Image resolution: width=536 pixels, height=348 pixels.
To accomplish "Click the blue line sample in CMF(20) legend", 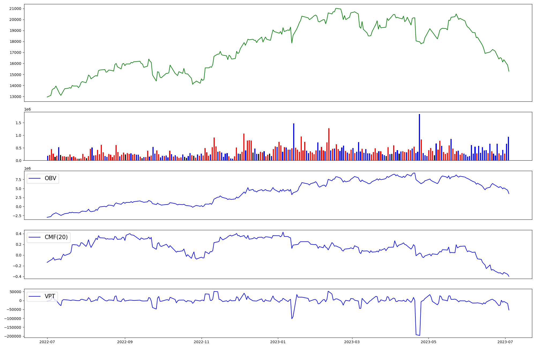I will [35, 237].
